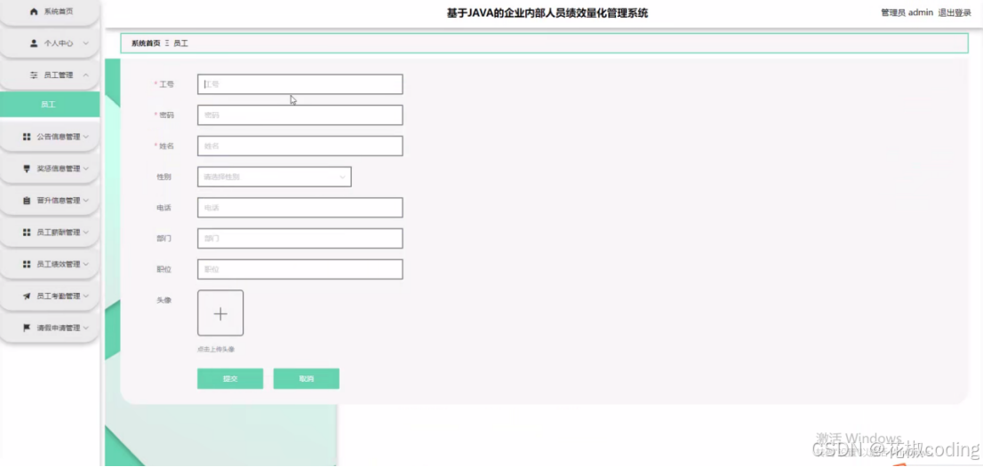Expand the 员工绩效管理 chevron
This screenshot has width=983, height=467.
86,265
